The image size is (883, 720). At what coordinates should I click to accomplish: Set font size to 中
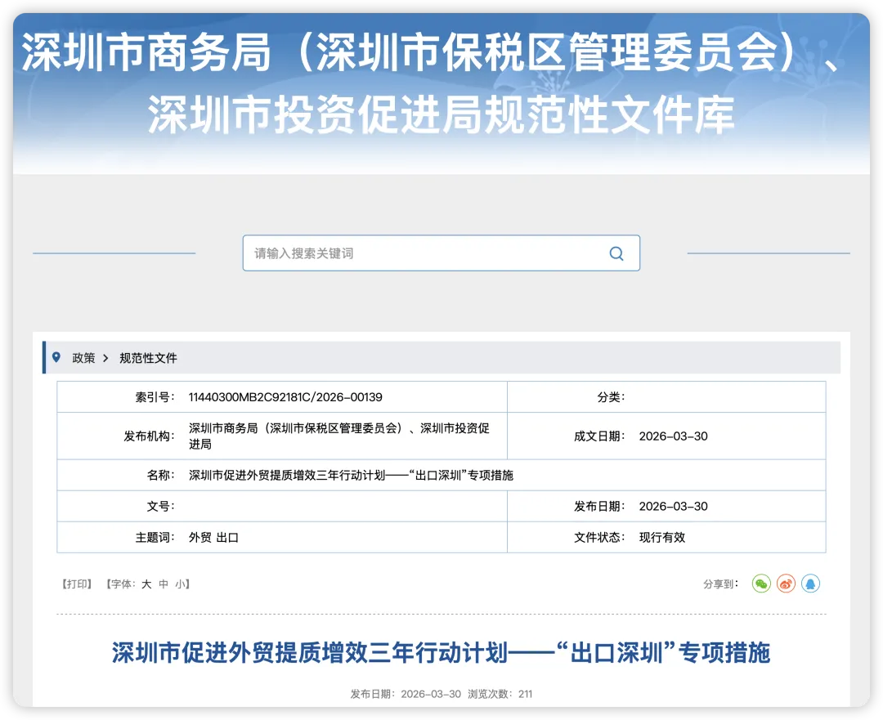pos(164,584)
